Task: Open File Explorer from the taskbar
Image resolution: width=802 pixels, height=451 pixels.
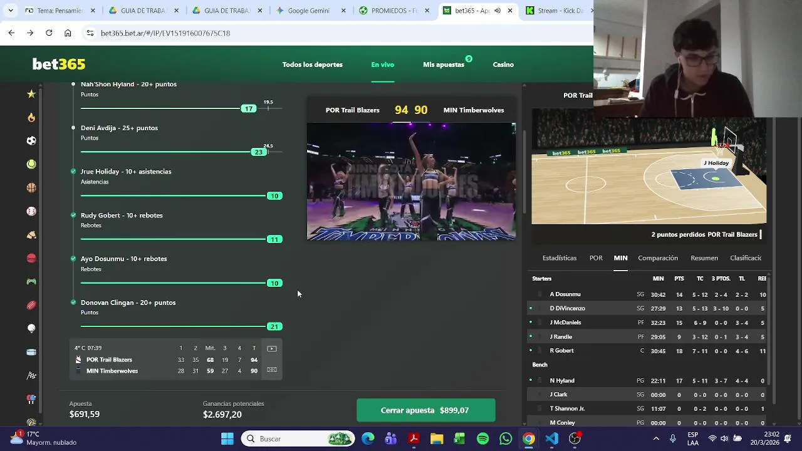Action: pyautogui.click(x=437, y=438)
